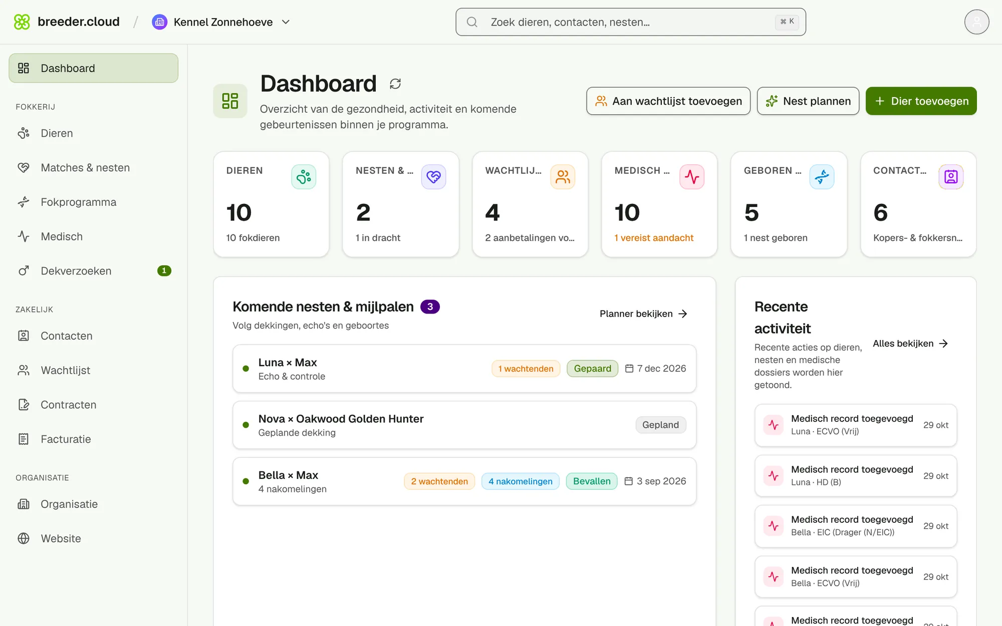Viewport: 1002px width, 626px height.
Task: Go to Dieren in the sidebar
Action: pyautogui.click(x=94, y=133)
